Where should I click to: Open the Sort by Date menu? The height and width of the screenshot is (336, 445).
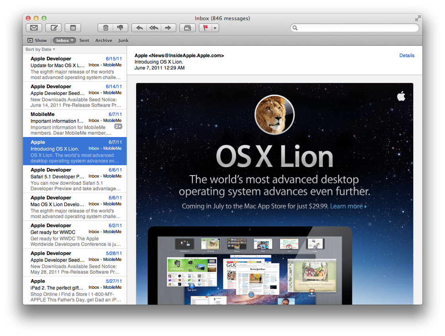coord(40,49)
